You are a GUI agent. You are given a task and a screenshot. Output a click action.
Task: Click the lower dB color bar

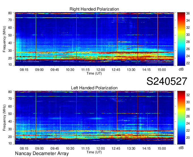coord(181,118)
